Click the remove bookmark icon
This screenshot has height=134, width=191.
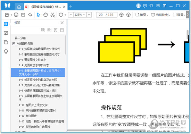[62, 30]
